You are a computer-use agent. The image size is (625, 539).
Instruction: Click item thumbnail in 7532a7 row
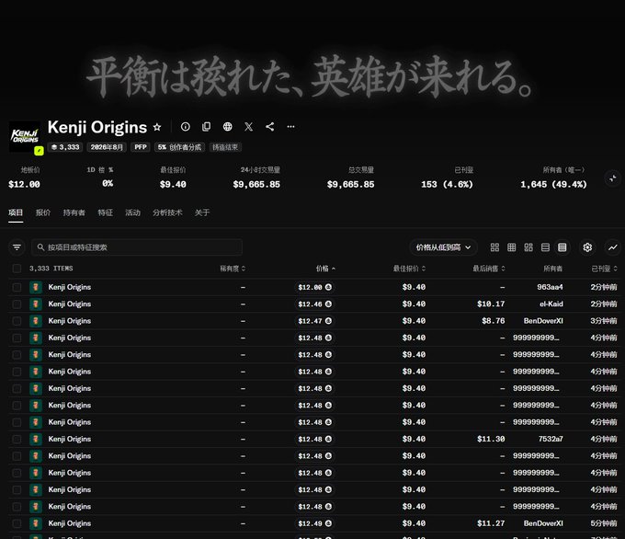coord(36,439)
